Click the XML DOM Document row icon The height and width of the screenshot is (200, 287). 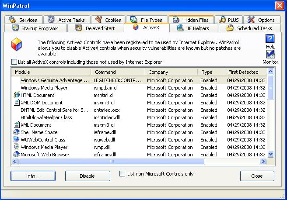(x=17, y=103)
